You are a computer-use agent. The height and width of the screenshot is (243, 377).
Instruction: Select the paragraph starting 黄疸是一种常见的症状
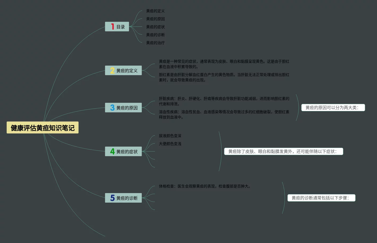tap(224, 64)
